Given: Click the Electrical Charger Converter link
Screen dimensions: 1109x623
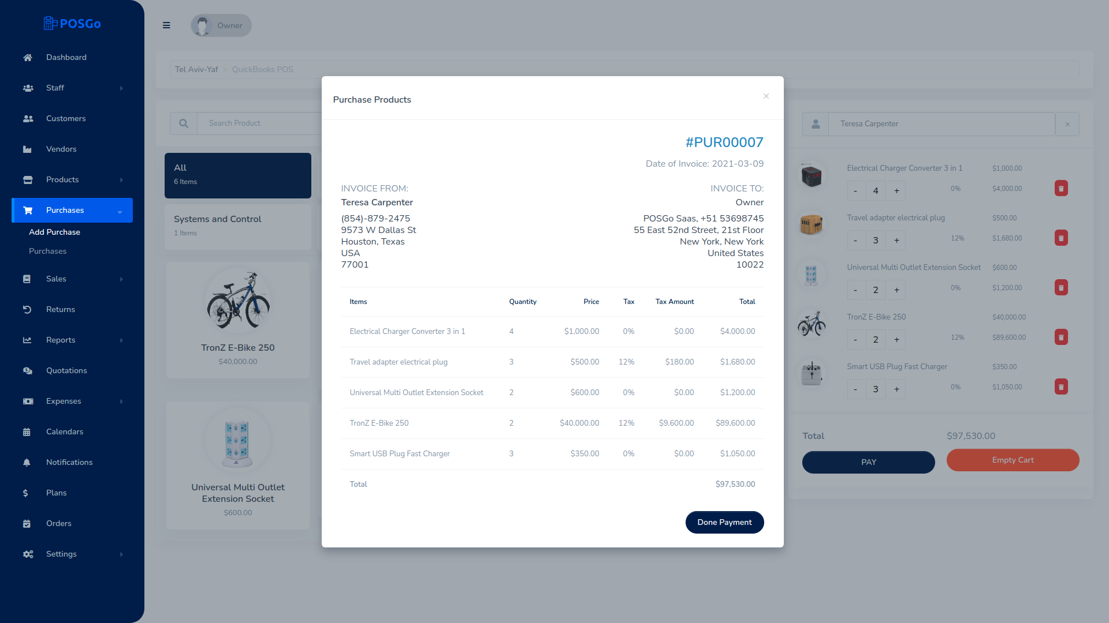Looking at the screenshot, I should [x=407, y=332].
